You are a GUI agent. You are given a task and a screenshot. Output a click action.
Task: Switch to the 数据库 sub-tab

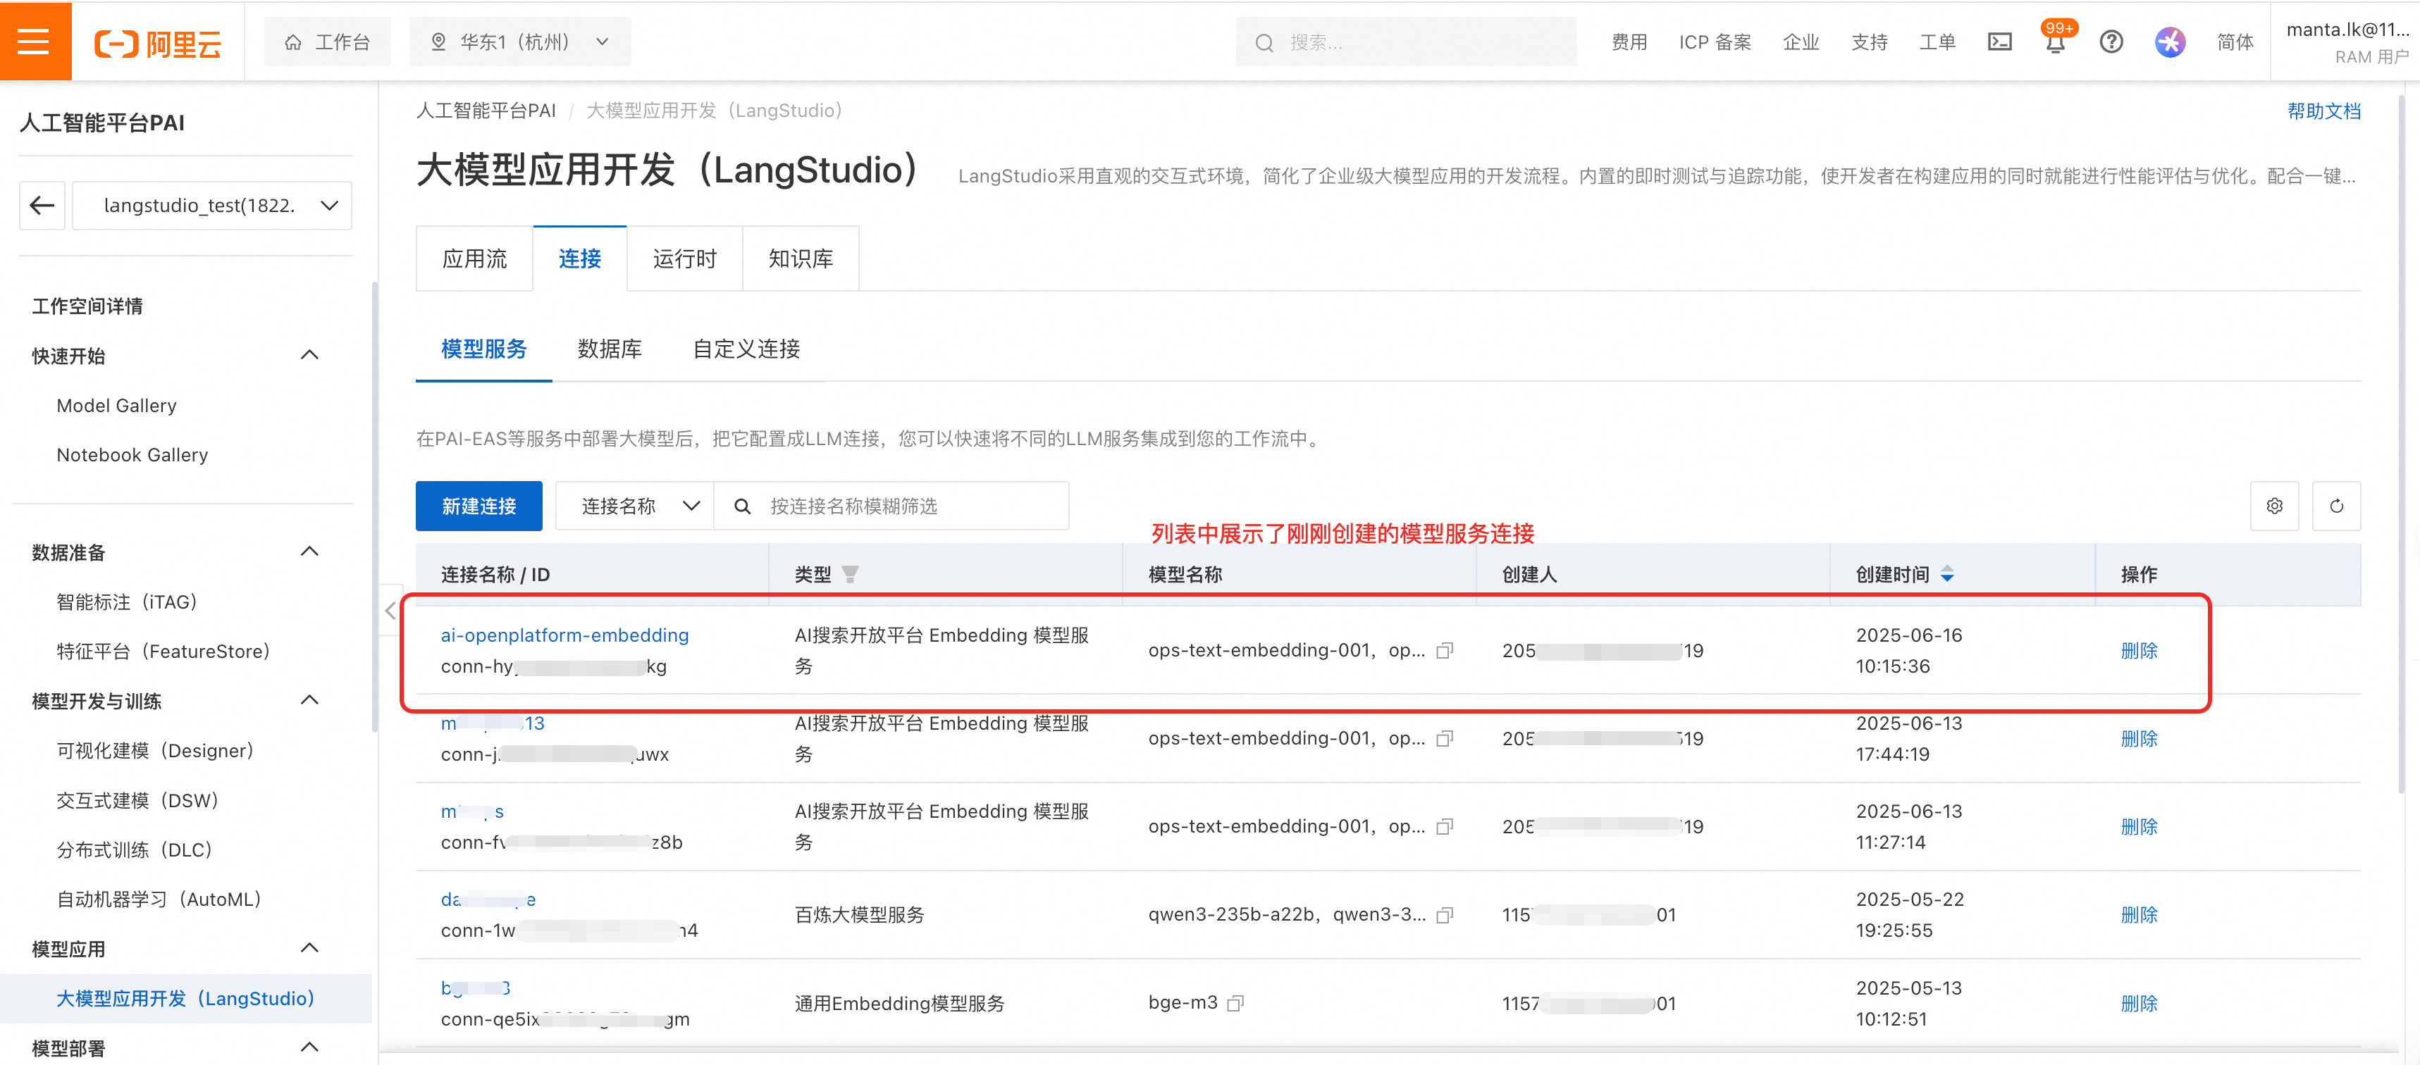609,349
